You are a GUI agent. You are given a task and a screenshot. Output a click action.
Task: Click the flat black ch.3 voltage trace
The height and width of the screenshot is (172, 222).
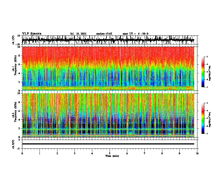pos(108,144)
